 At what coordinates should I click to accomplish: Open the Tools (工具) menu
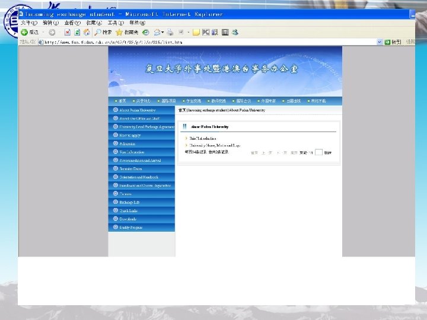coord(116,23)
